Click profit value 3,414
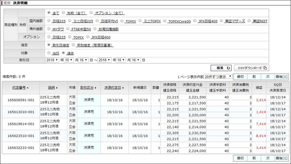 [261, 148]
